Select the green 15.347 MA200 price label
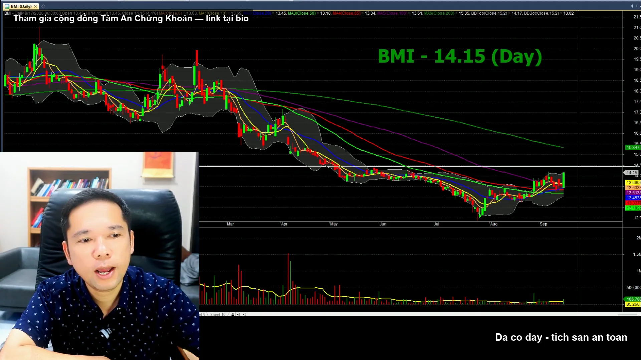 pyautogui.click(x=633, y=147)
